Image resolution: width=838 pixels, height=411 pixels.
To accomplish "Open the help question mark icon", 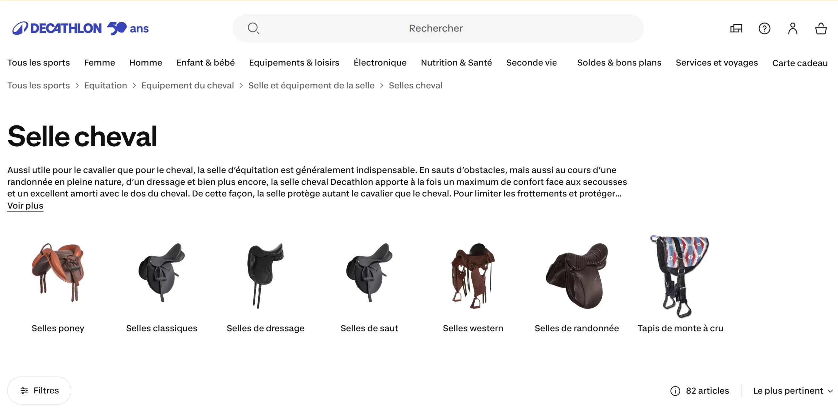I will pos(764,28).
